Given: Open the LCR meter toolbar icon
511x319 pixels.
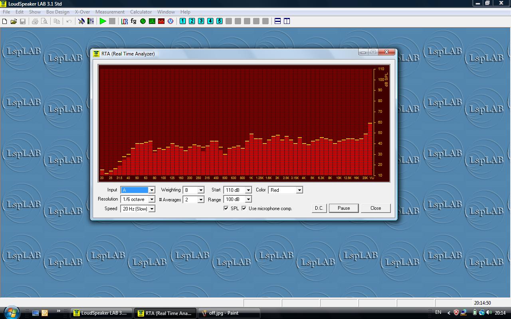Looking at the screenshot, I should pos(125,21).
